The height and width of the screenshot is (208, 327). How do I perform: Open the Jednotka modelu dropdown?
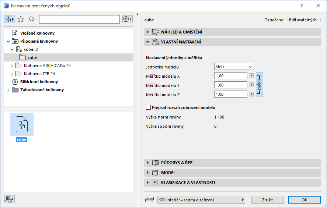coord(234,67)
